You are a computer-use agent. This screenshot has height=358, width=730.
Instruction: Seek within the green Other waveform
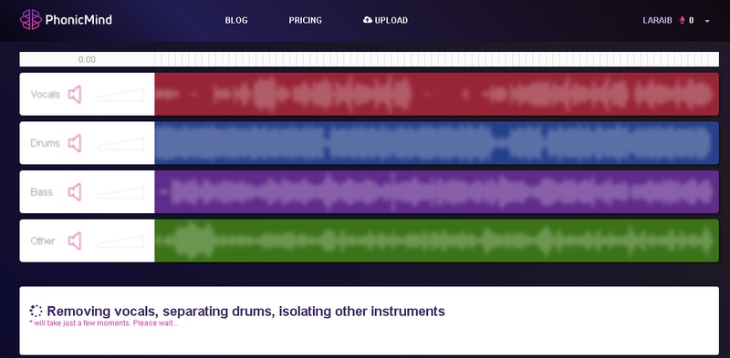(437, 240)
